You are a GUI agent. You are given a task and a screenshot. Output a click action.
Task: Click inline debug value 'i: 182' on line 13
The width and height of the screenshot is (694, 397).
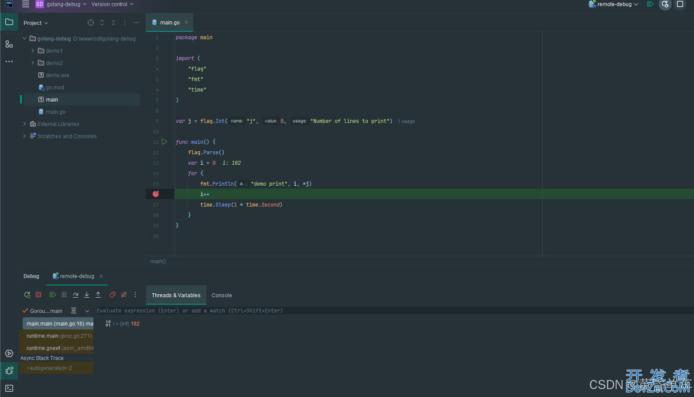[232, 163]
